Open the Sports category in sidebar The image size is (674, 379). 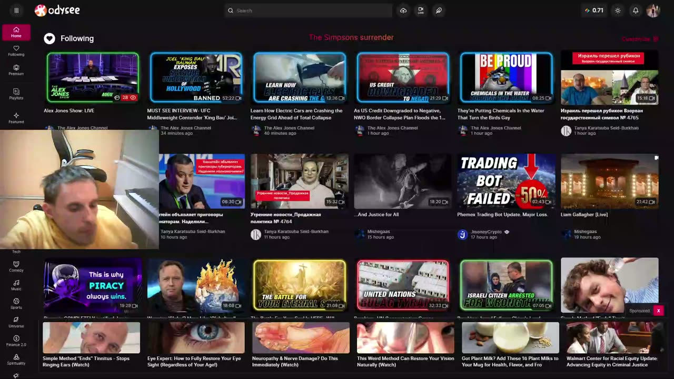point(16,304)
